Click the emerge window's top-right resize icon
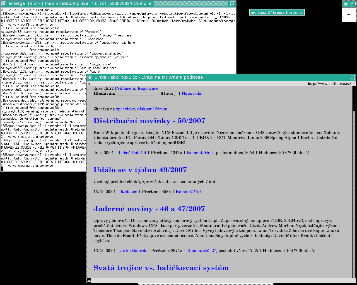The image size is (357, 285). click(x=233, y=4)
